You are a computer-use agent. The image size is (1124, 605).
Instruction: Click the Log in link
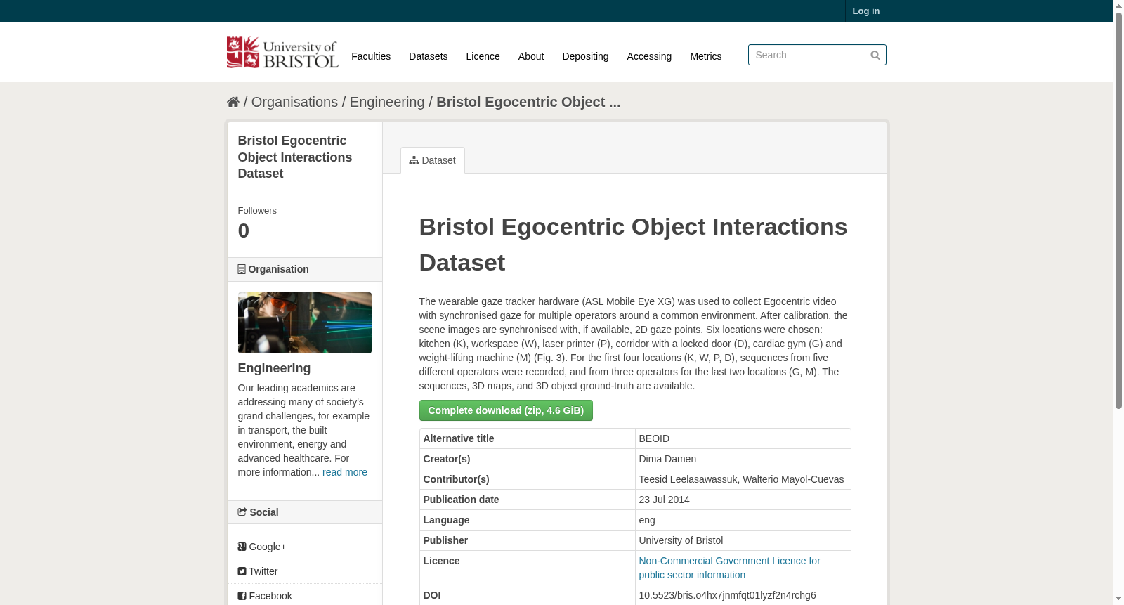point(866,11)
